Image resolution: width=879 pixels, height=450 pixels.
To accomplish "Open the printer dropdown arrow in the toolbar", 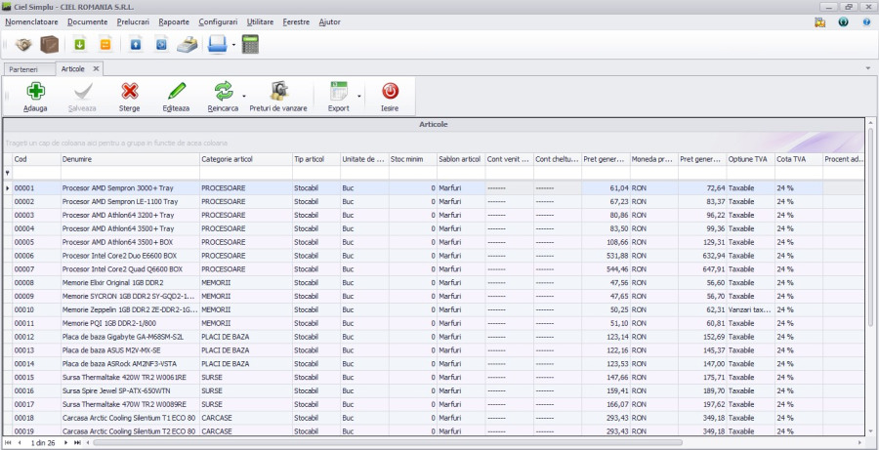I will pos(233,45).
